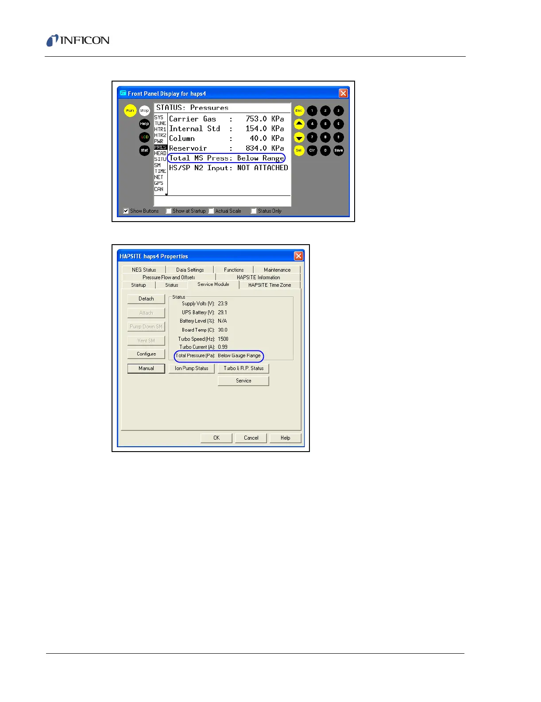Switch to the Status tab

point(172,285)
